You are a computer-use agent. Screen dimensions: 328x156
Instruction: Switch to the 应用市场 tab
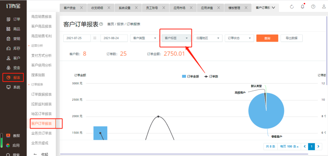179,8
